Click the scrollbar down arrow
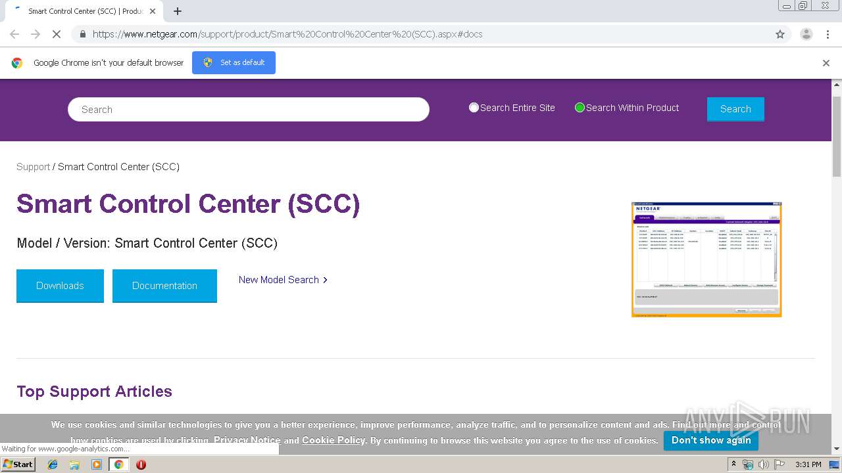 [837, 449]
